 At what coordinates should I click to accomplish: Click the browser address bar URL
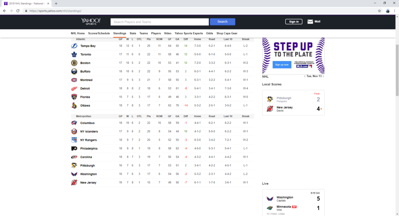coord(55,11)
